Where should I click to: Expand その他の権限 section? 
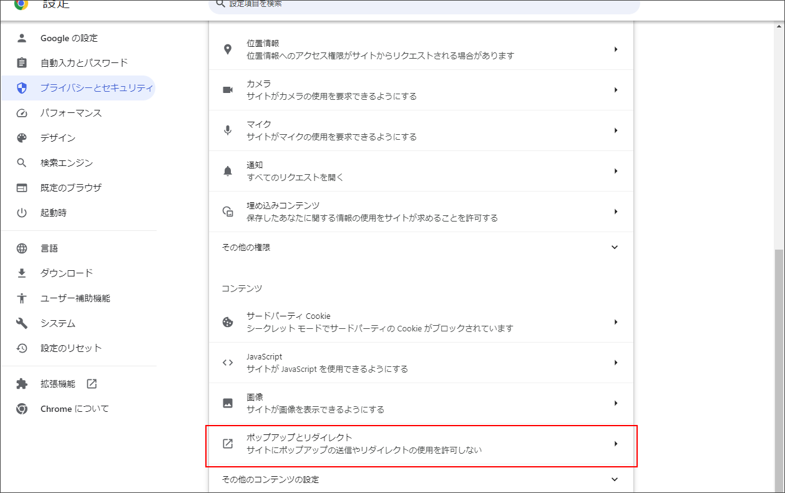click(x=615, y=246)
